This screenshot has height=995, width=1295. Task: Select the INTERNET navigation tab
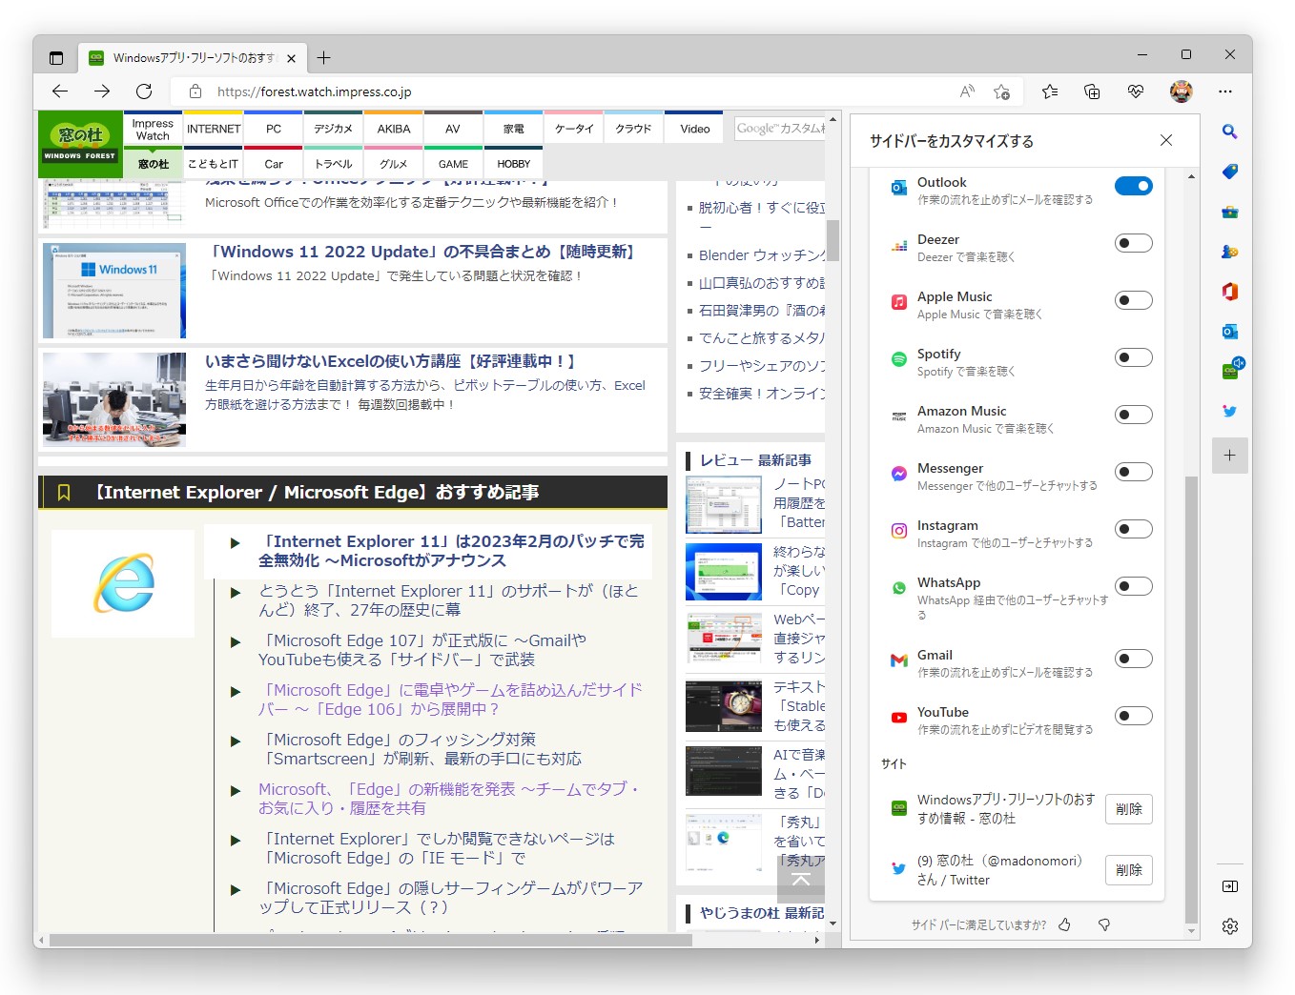click(213, 128)
